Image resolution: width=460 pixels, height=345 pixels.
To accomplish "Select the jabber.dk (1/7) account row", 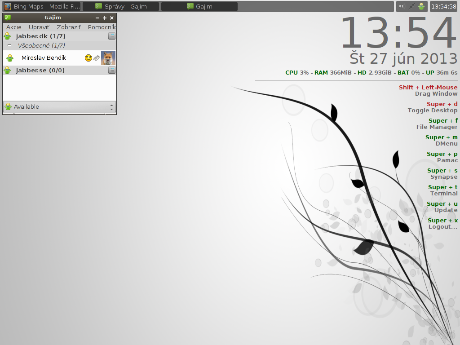I will (x=60, y=36).
